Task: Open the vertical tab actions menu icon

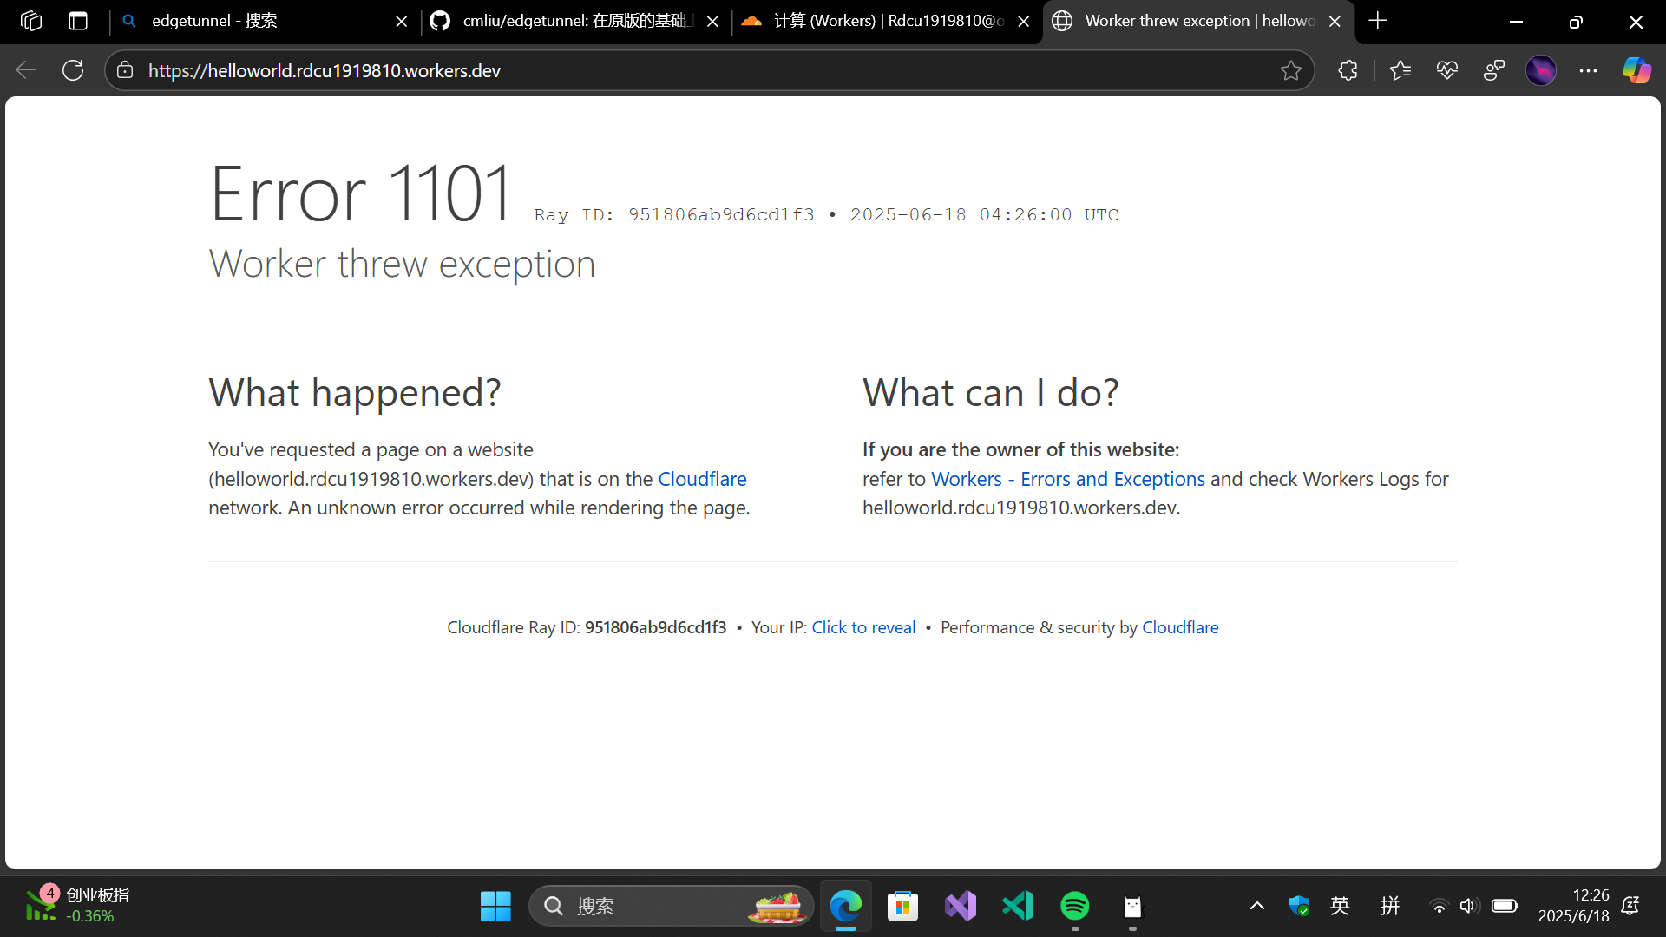Action: 78,21
